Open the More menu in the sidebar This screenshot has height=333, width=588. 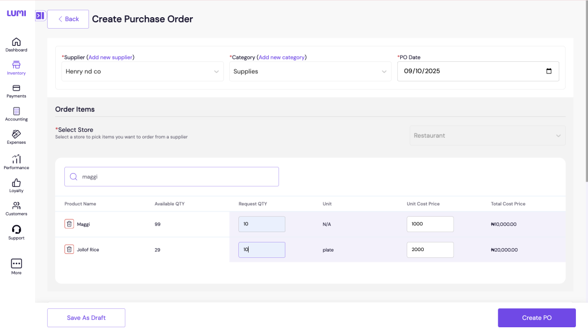(16, 265)
